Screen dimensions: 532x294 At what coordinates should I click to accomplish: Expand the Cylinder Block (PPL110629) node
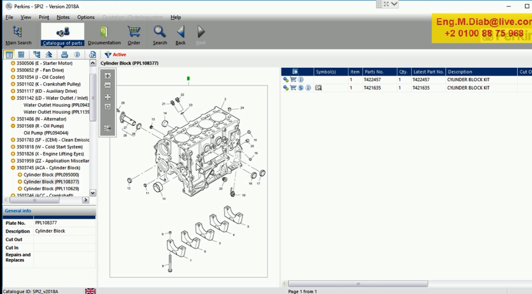20,189
